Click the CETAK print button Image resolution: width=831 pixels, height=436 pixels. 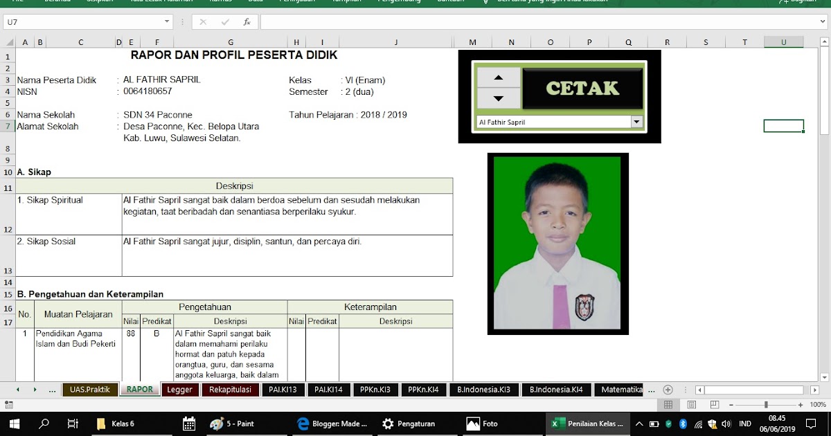(582, 88)
